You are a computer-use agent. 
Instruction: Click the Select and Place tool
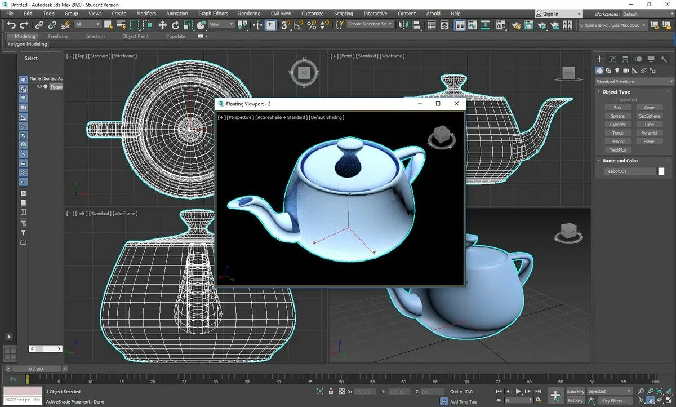tap(201, 25)
